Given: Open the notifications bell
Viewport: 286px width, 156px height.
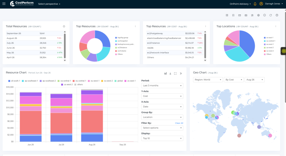Looking at the screenshot, I should pos(255,4).
